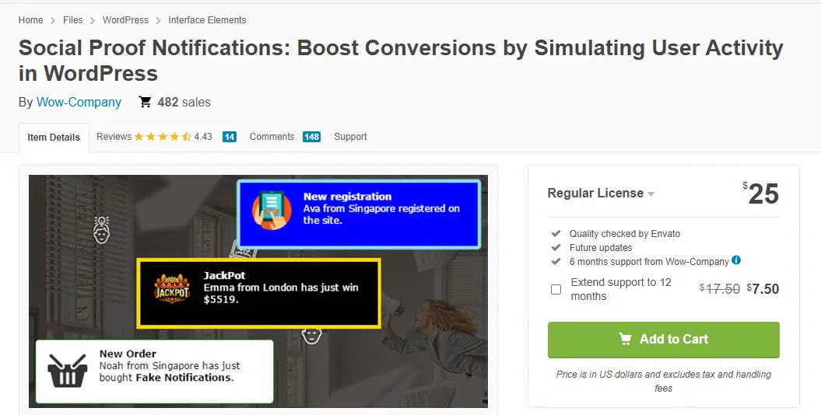The height and width of the screenshot is (415, 821).
Task: Click the 4.43 star rating
Action: tap(173, 137)
